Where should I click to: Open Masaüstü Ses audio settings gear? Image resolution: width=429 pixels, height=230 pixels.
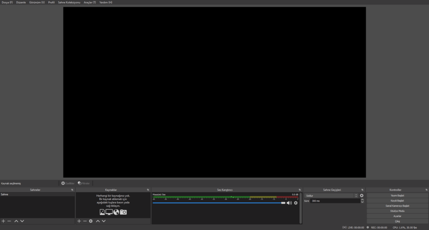[x=296, y=203]
